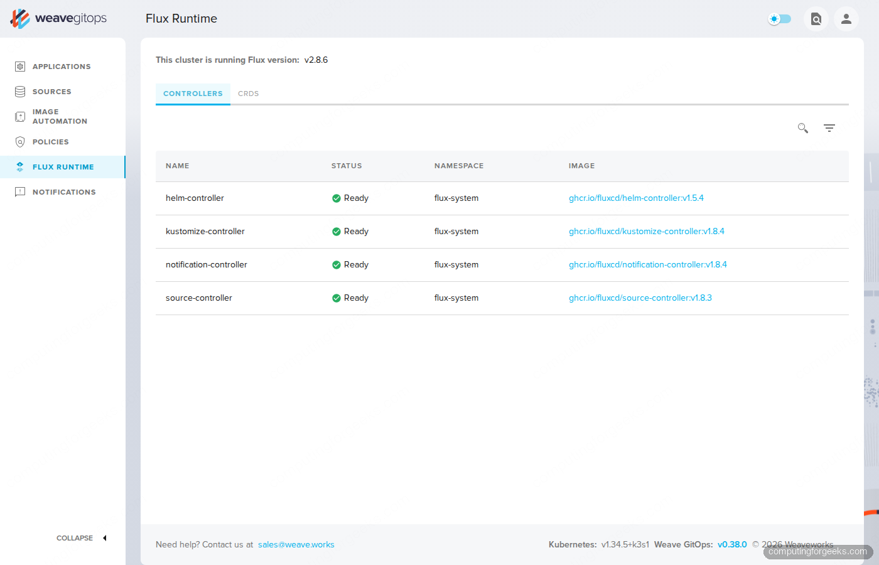Screen dimensions: 879x565
Task: Open kustomize-controller v1.8.4 image link
Action: coord(647,232)
